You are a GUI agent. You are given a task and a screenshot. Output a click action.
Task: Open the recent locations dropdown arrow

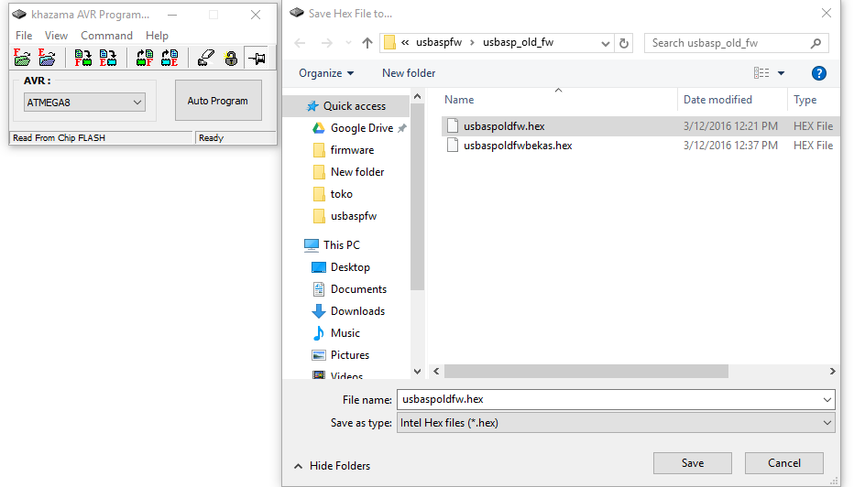point(348,43)
